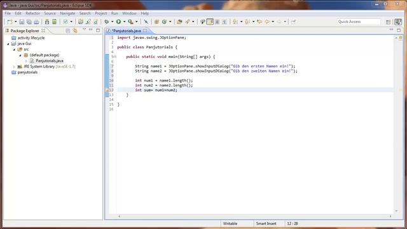Image resolution: width=407 pixels, height=229 pixels.
Task: Click the fold toggle on line 5
Action: pyautogui.click(x=115, y=57)
